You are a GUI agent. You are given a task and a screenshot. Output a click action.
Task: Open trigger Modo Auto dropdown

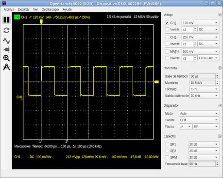tap(199, 113)
